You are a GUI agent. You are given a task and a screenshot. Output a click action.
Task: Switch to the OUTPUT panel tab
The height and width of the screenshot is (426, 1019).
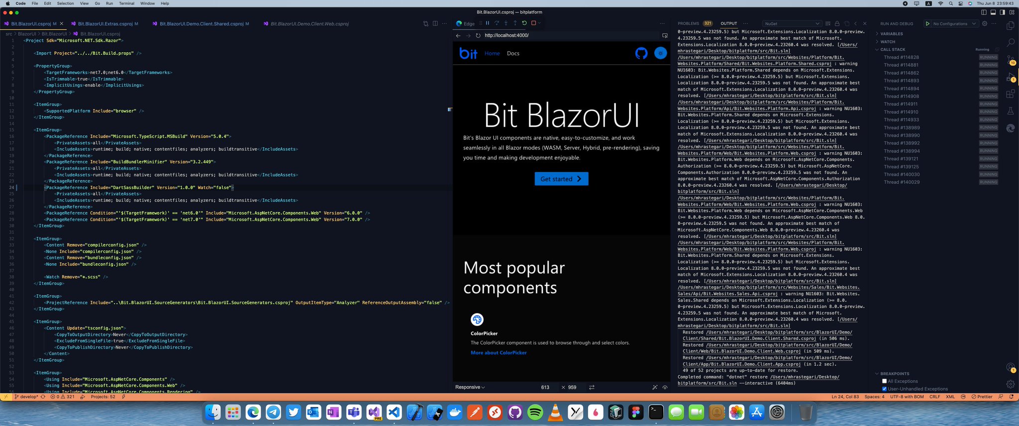(729, 23)
